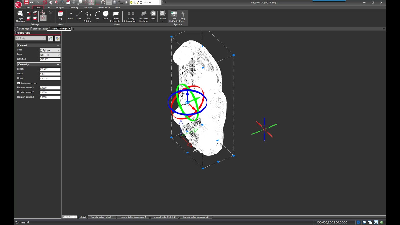Viewport: 400px width, 225px height.
Task: Select the 2D Polyline tool
Action: (x=88, y=17)
